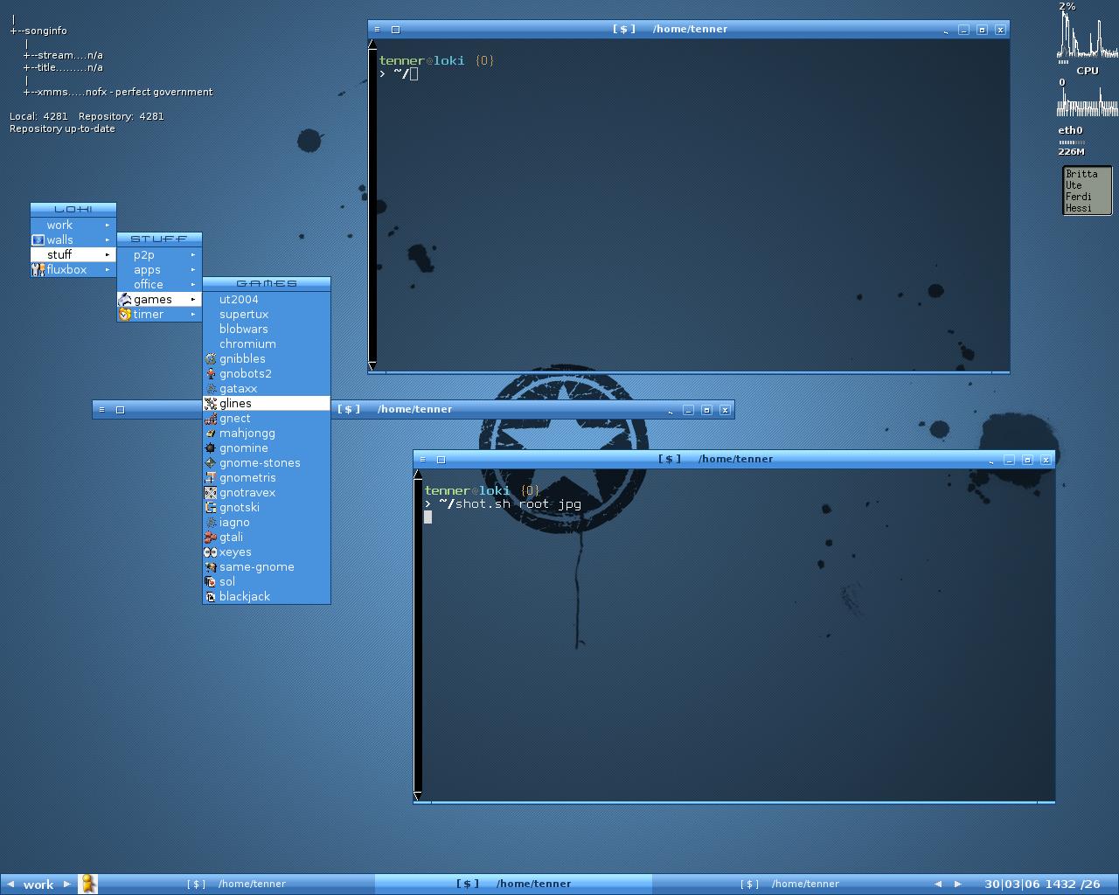Open same-gnome in the Games list
This screenshot has width=1119, height=895.
[267, 566]
